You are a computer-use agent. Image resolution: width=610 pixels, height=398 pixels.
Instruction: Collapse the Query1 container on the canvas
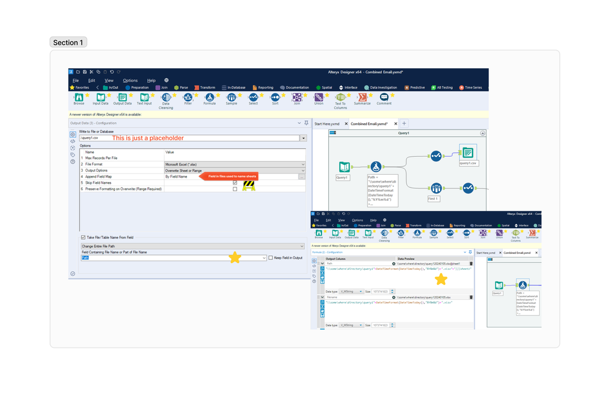482,133
